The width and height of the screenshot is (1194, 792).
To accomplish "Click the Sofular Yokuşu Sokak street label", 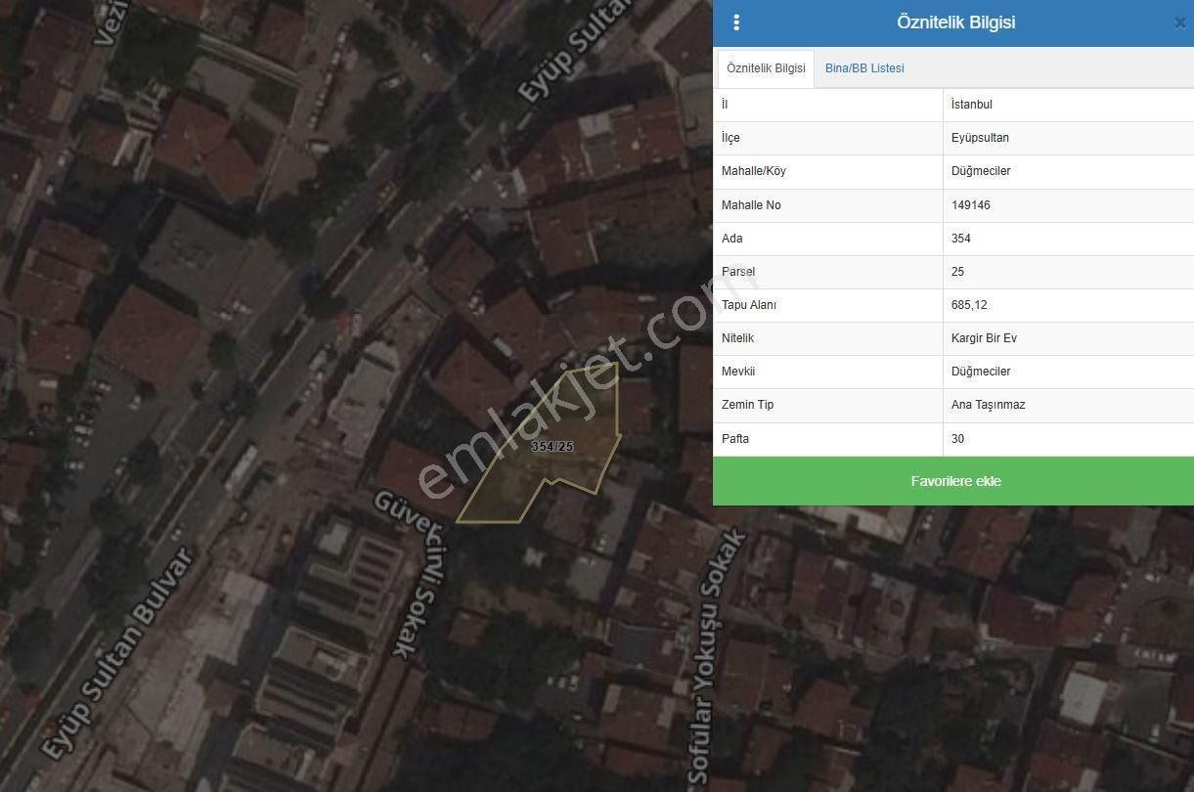I will pyautogui.click(x=717, y=657).
